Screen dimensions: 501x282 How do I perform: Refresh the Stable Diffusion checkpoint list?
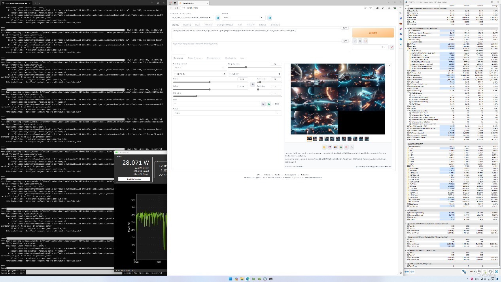tap(217, 18)
